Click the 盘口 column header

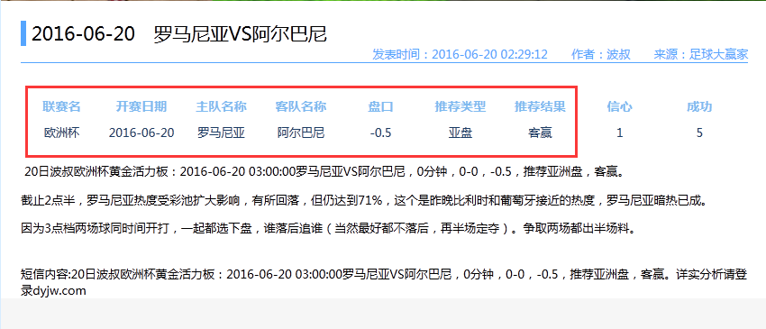coord(380,106)
